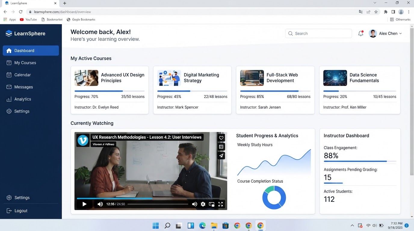Open the Windows Start menu

coord(156,226)
